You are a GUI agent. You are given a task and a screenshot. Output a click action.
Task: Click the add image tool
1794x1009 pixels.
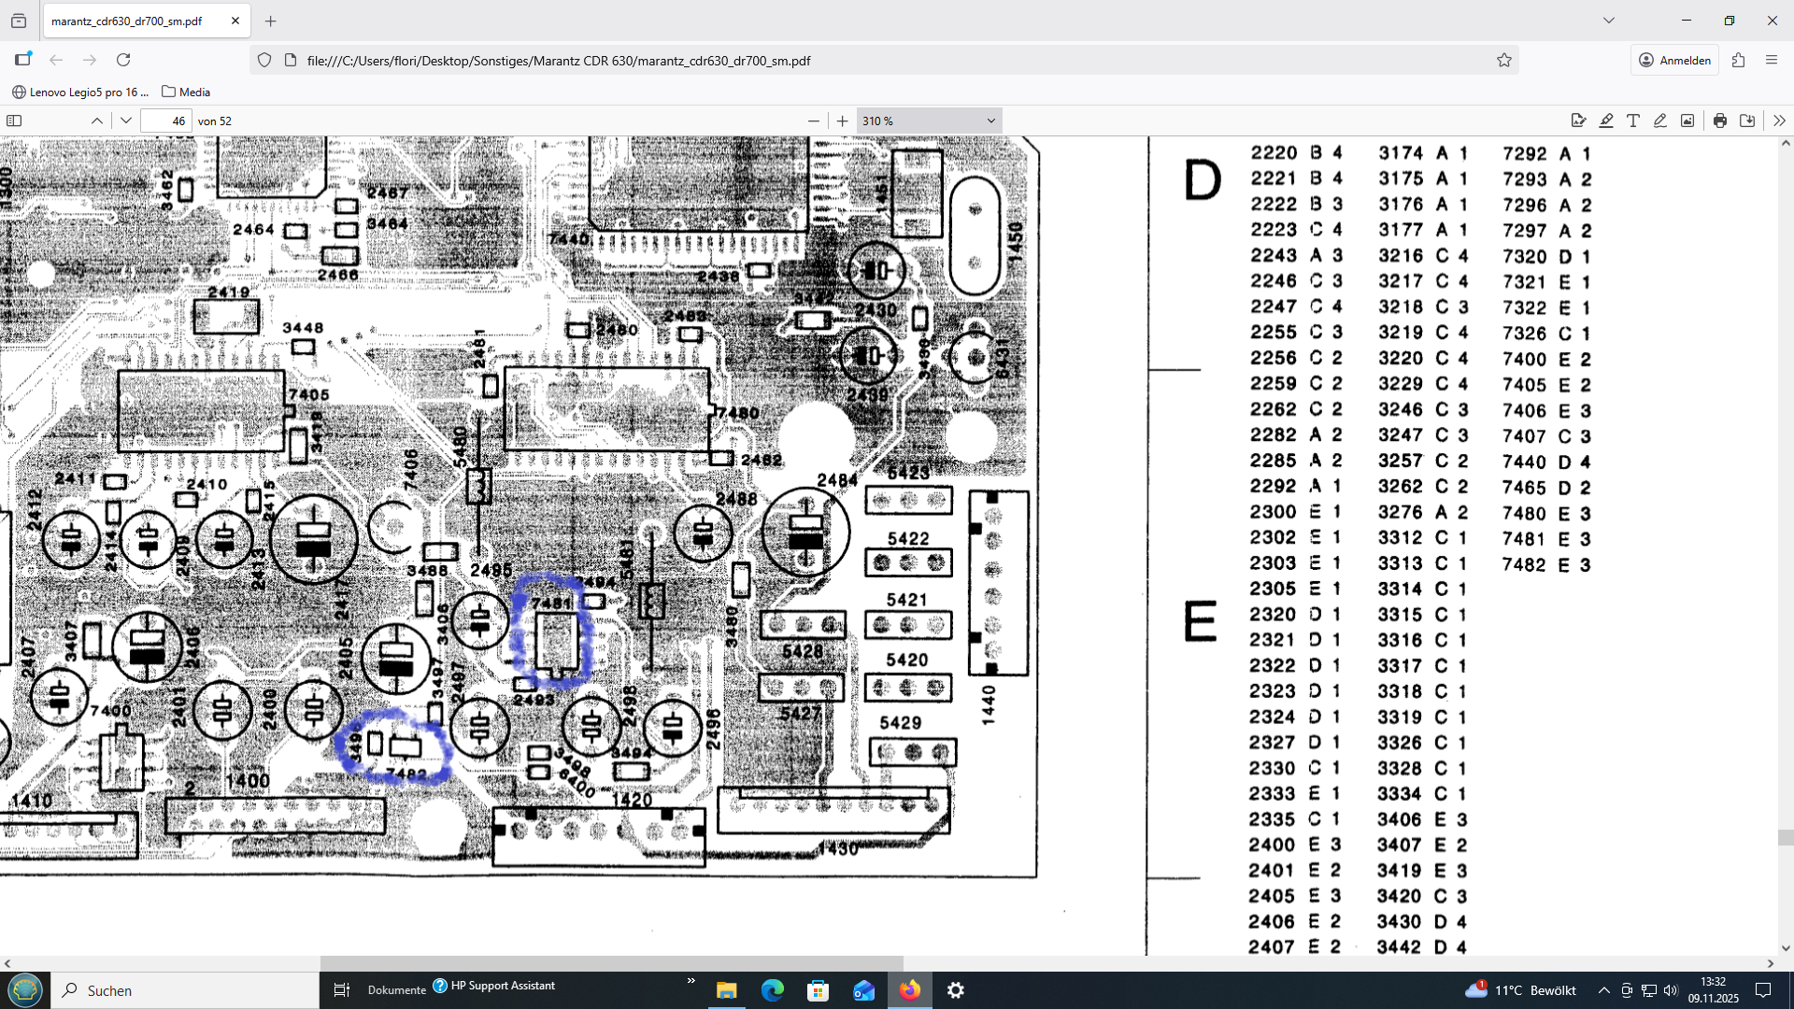point(1687,121)
